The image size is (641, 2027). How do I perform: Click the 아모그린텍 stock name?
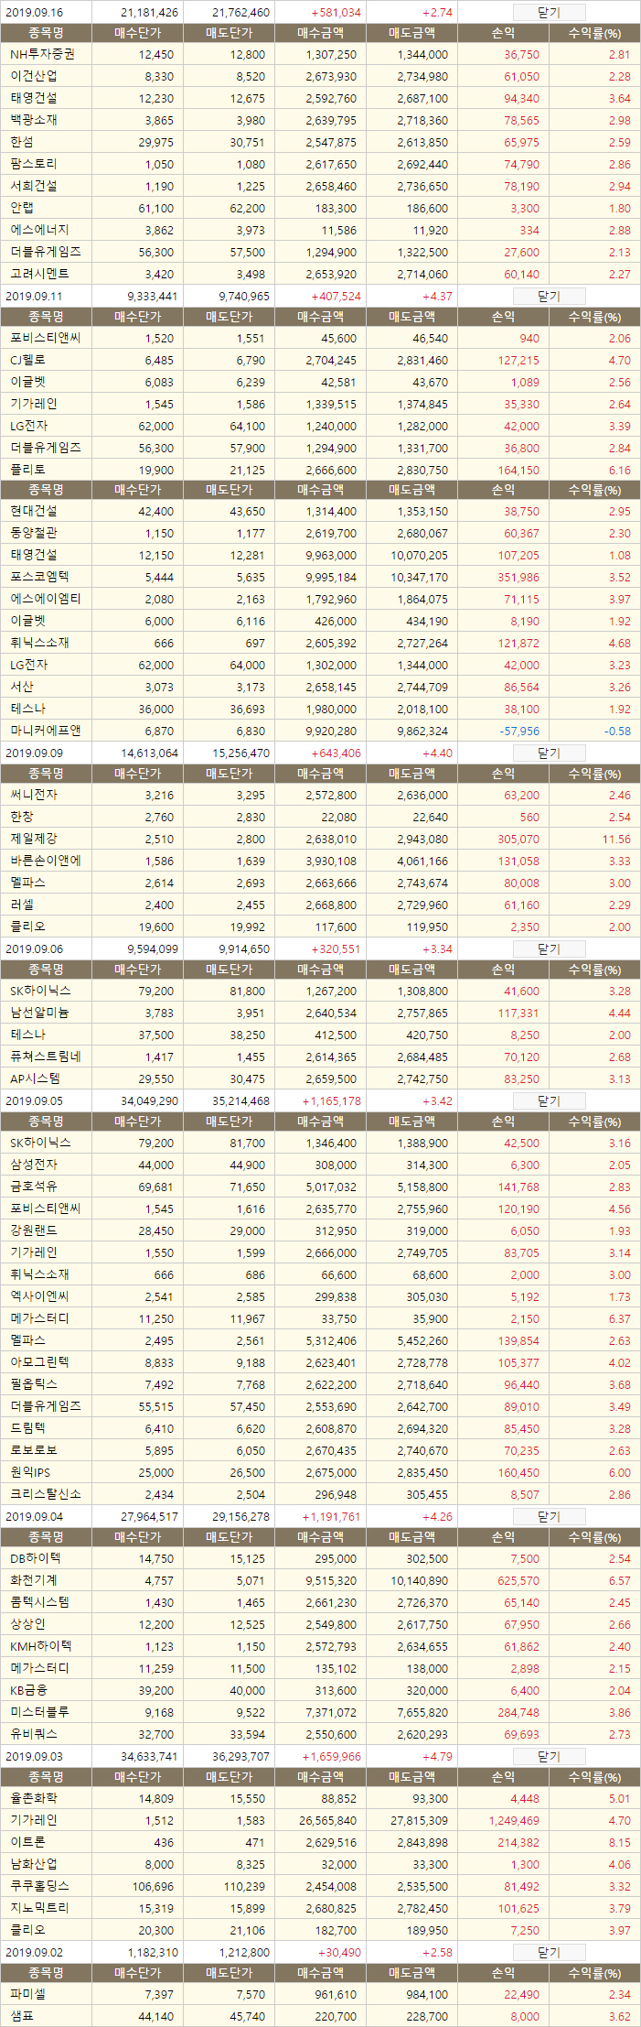click(x=39, y=1362)
